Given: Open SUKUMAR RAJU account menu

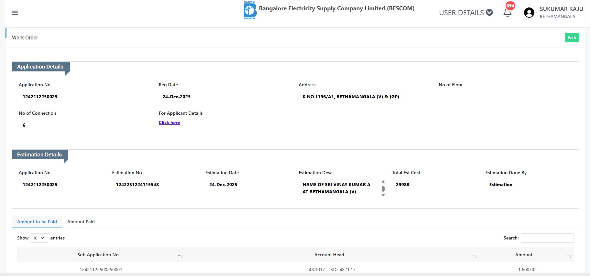Looking at the screenshot, I should click(561, 9).
